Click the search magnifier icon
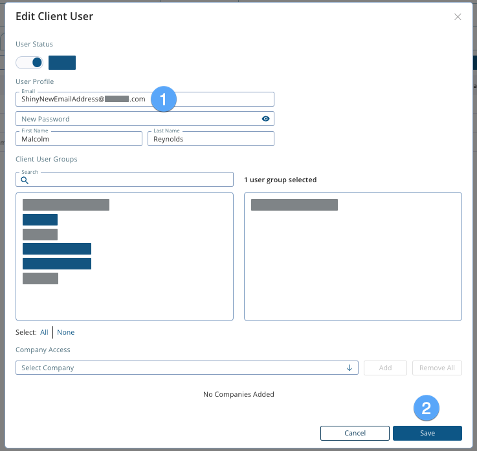Screen dimensions: 477x451 click(x=25, y=180)
